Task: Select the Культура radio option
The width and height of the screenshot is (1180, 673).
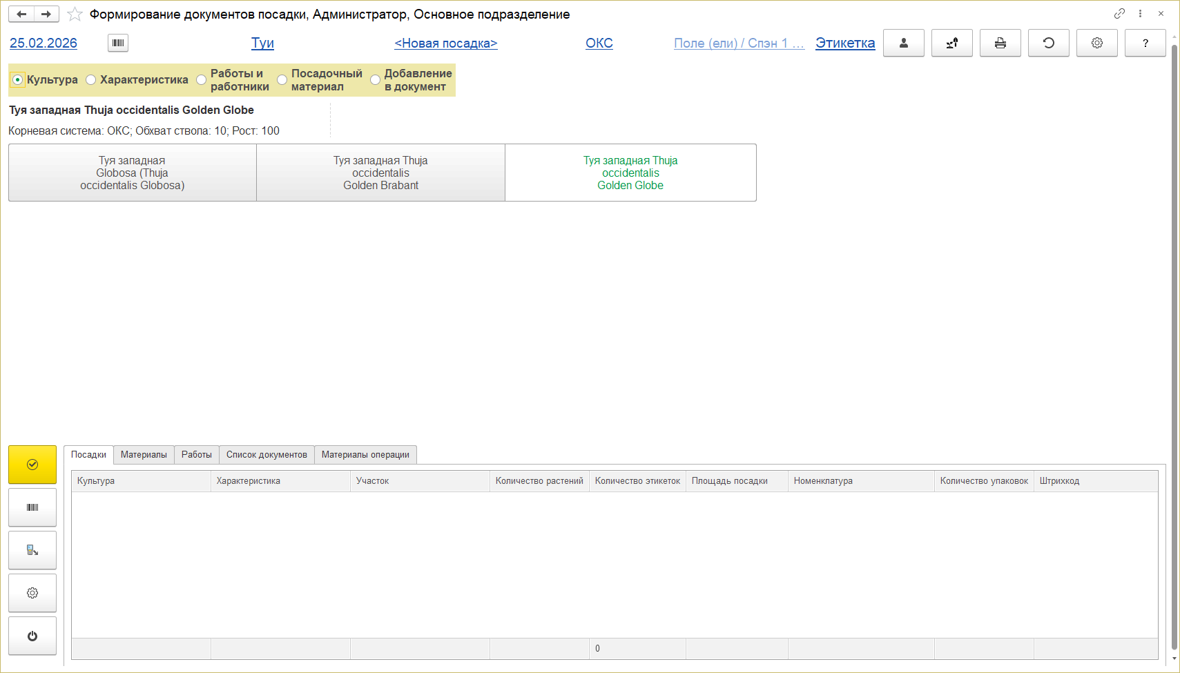Action: coord(45,80)
